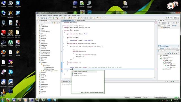Open the New file dropdown arrow
Image resolution: width=181 pixels, height=102 pixels.
click(x=40, y=18)
